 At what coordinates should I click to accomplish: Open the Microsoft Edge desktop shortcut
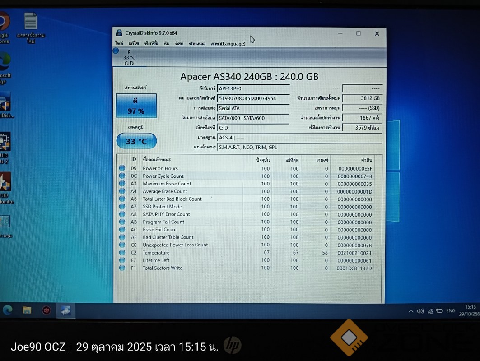pyautogui.click(x=5, y=68)
